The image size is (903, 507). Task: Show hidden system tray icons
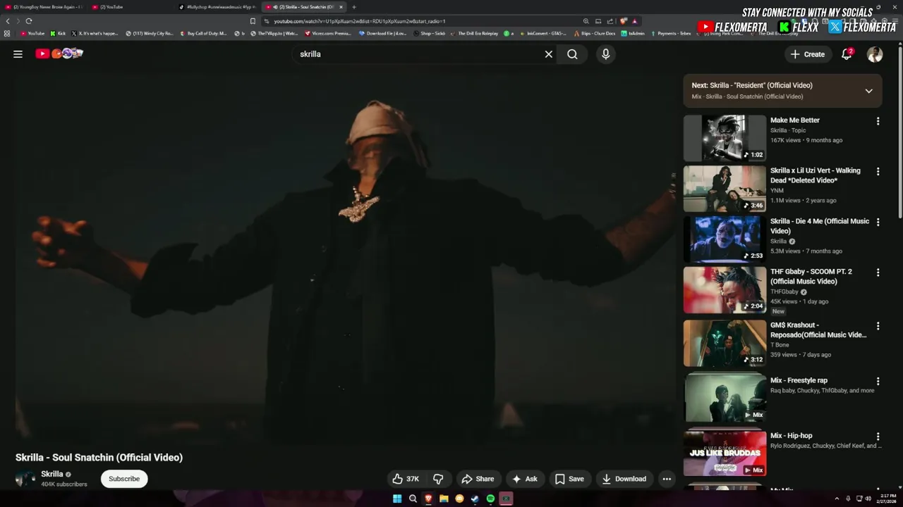pyautogui.click(x=837, y=499)
